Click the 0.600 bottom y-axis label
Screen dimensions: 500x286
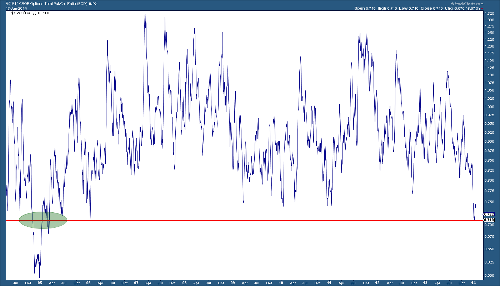tap(489, 276)
